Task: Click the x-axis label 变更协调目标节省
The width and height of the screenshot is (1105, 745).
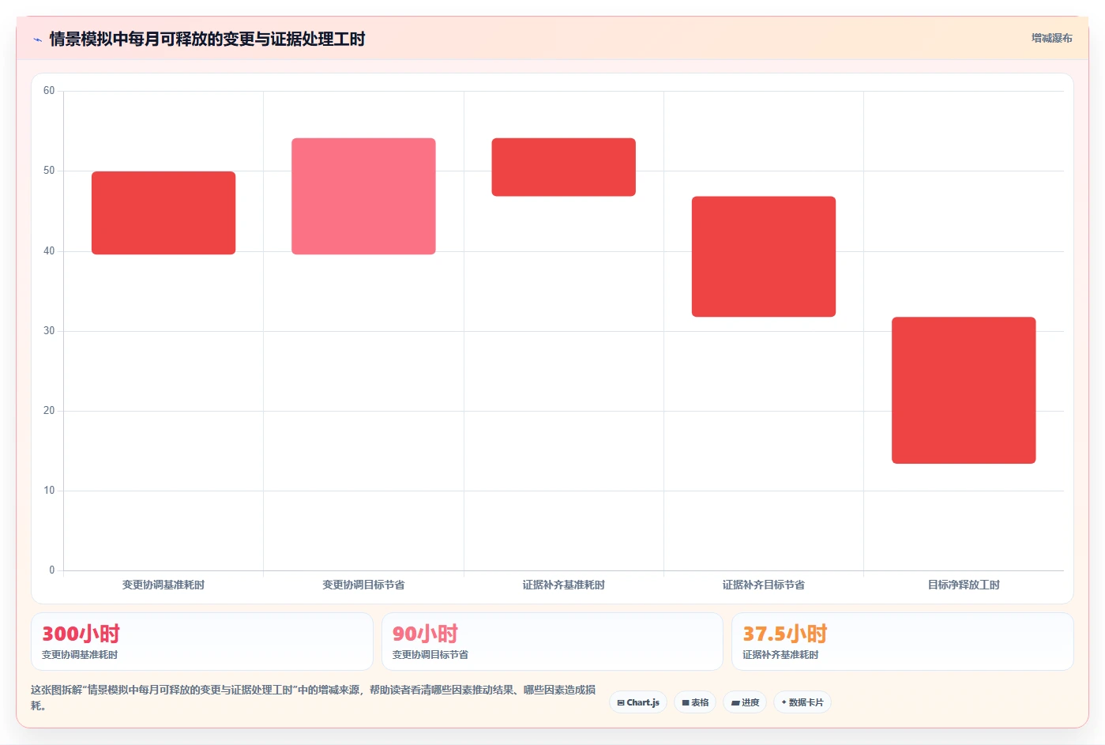Action: (363, 585)
